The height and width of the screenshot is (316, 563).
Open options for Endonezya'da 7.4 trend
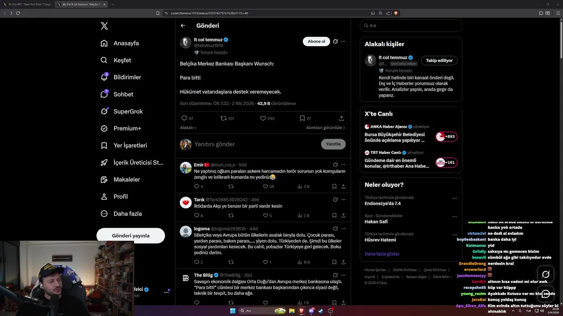click(454, 198)
